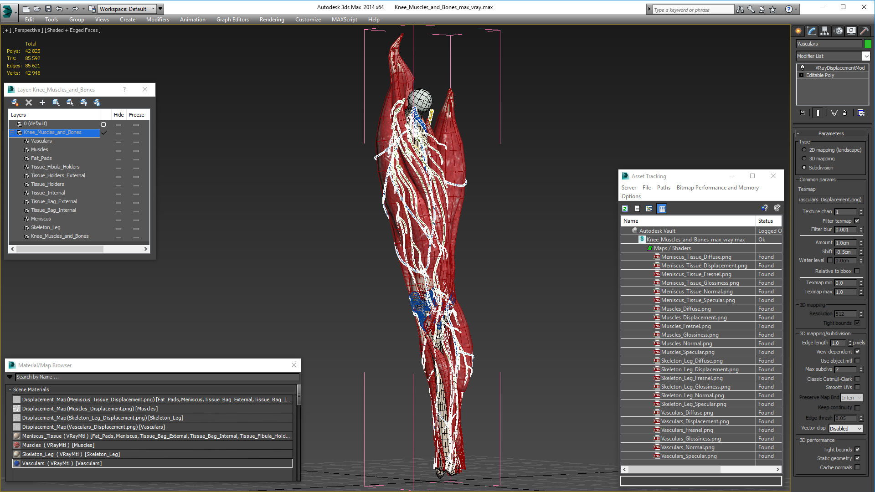This screenshot has height=492, width=875.
Task: Click Make Unique icon in modifier stack
Action: 834,113
